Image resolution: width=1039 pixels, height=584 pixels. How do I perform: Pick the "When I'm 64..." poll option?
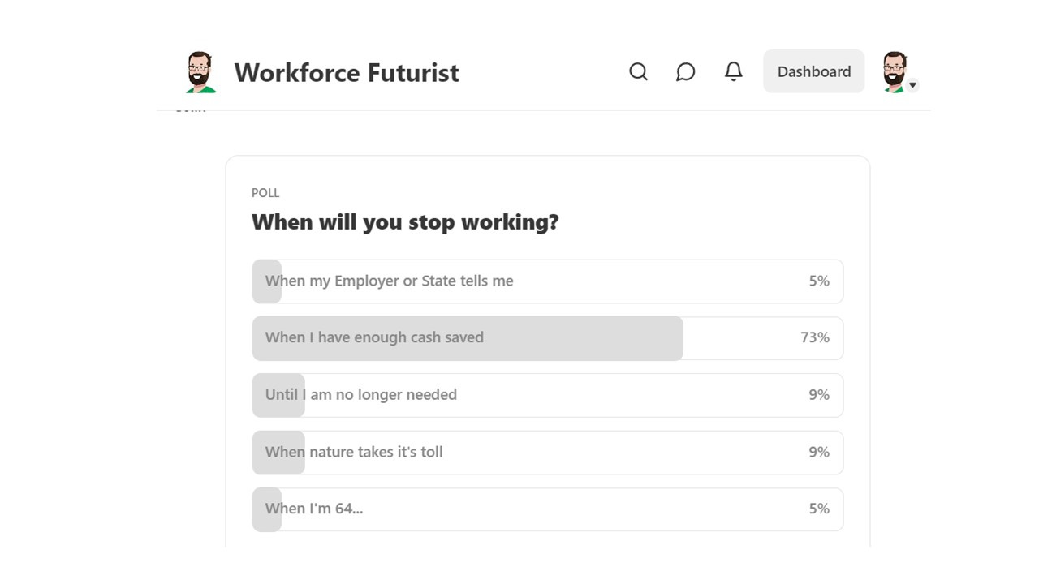coord(547,509)
